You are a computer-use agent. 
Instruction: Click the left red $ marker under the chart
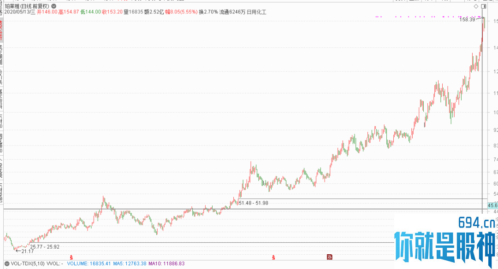click(71, 257)
